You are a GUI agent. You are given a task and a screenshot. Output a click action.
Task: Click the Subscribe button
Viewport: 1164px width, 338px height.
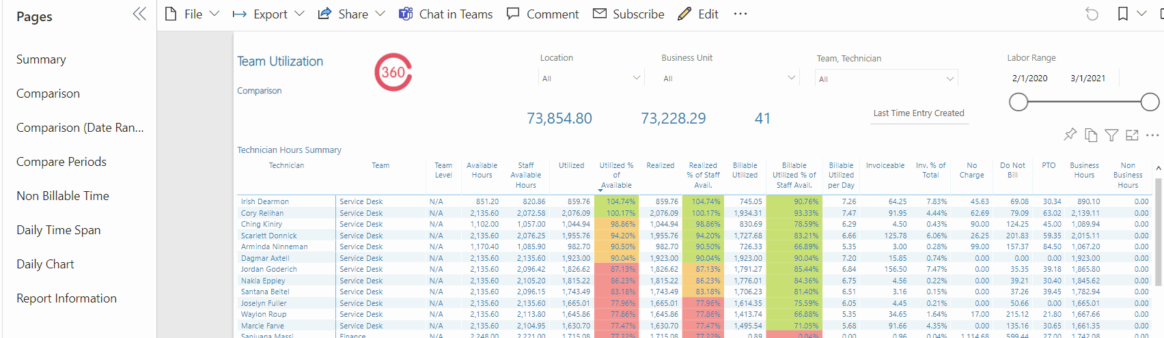pyautogui.click(x=628, y=14)
